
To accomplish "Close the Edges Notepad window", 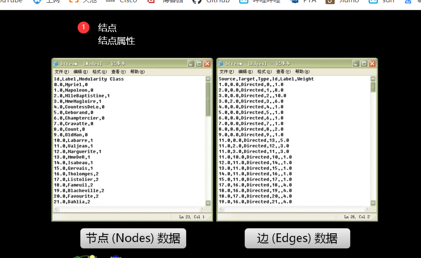I will click(372, 64).
